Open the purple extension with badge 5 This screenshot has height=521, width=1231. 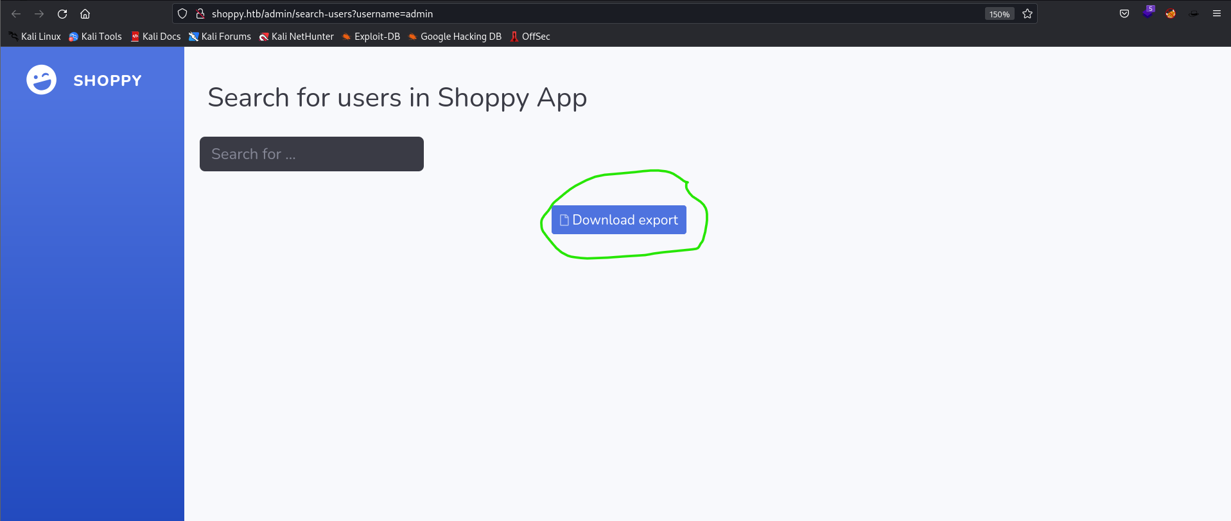[x=1148, y=13]
